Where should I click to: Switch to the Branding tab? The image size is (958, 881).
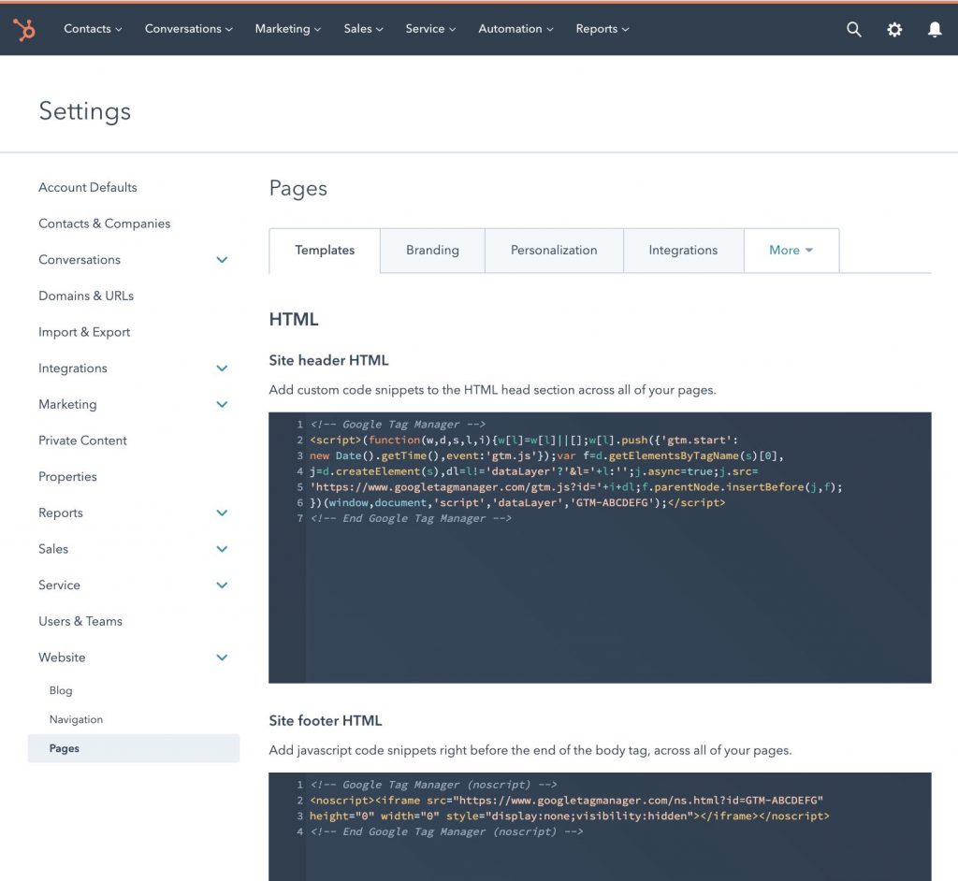pyautogui.click(x=431, y=250)
